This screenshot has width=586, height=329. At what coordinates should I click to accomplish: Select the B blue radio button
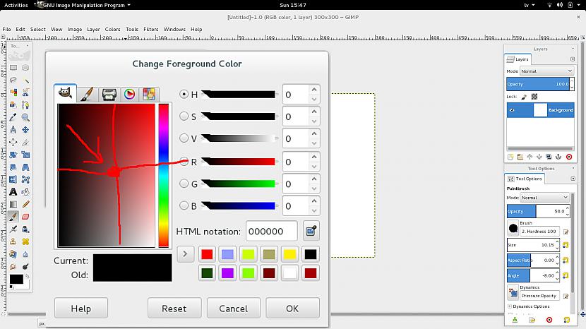coord(184,205)
